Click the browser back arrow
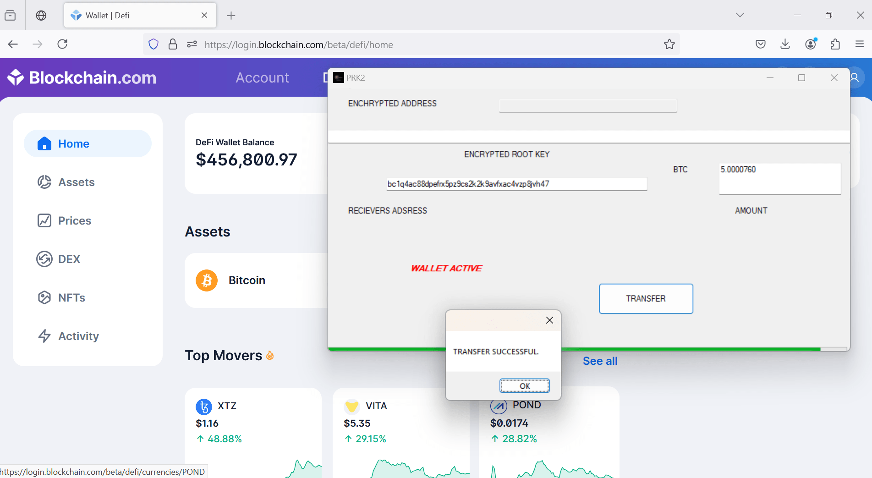The width and height of the screenshot is (872, 478). pos(13,44)
